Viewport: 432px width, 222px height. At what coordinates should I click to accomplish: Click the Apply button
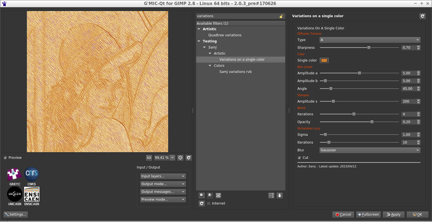pyautogui.click(x=393, y=215)
